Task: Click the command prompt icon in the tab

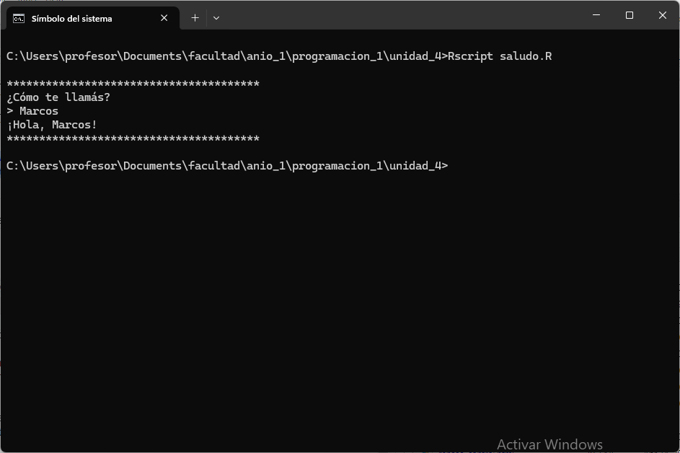Action: click(19, 19)
